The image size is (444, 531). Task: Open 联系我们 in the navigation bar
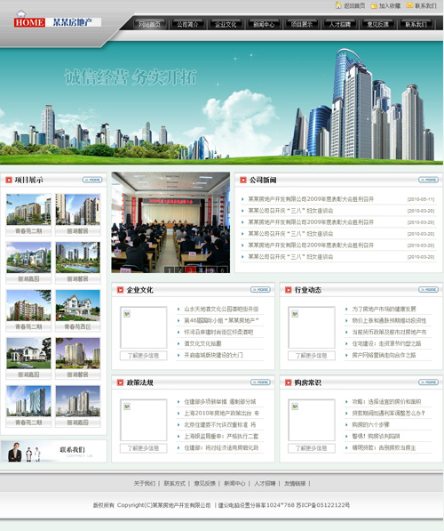click(x=416, y=24)
